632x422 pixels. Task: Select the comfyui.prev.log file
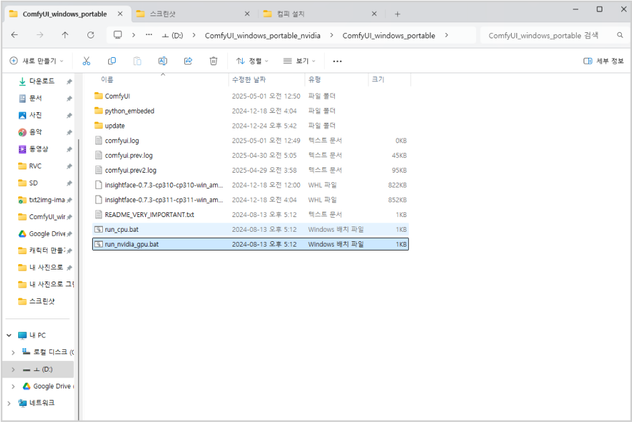(x=250, y=155)
